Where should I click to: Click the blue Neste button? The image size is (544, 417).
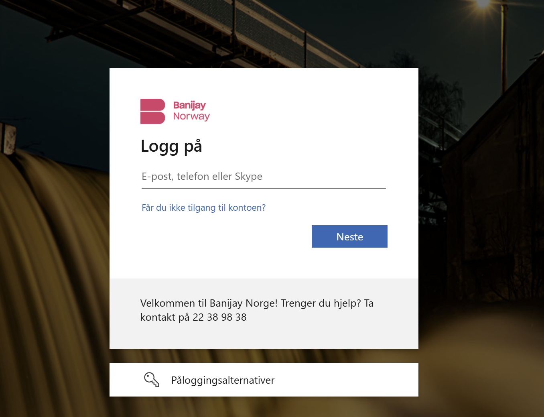click(349, 236)
